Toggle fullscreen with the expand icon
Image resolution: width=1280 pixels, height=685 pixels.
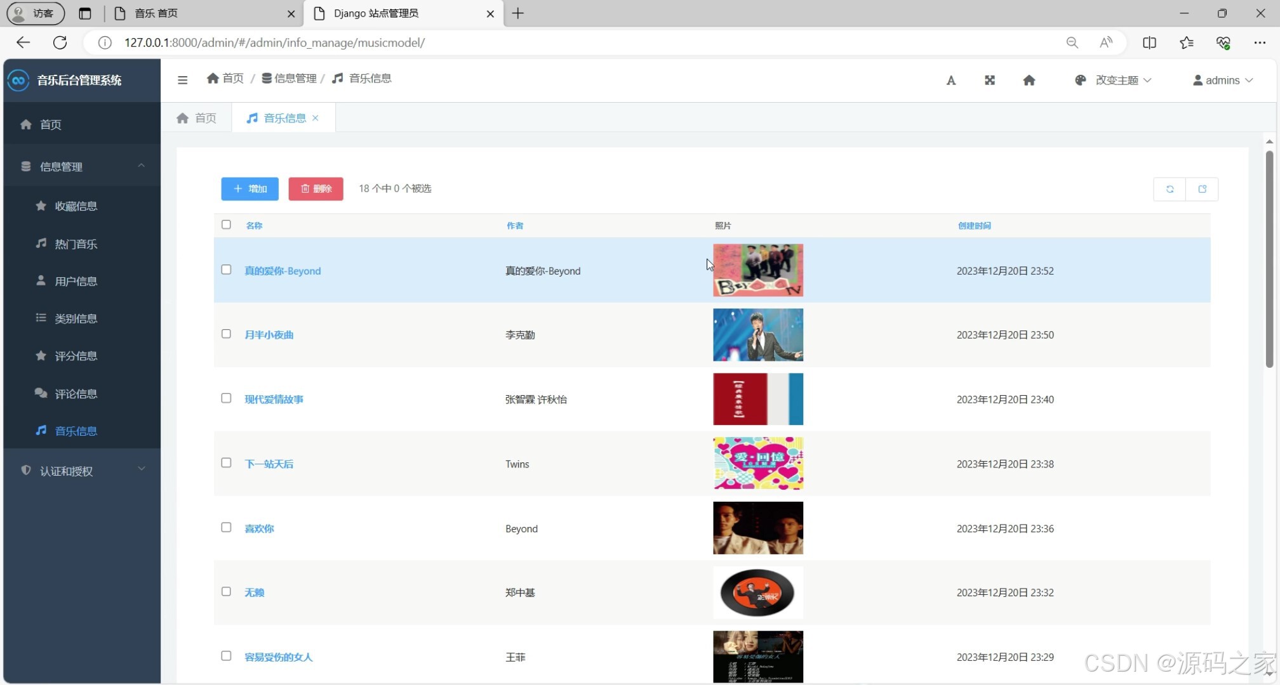click(x=989, y=80)
